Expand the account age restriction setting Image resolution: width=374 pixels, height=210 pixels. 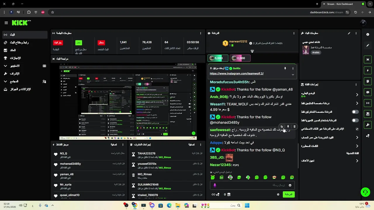pos(357,137)
